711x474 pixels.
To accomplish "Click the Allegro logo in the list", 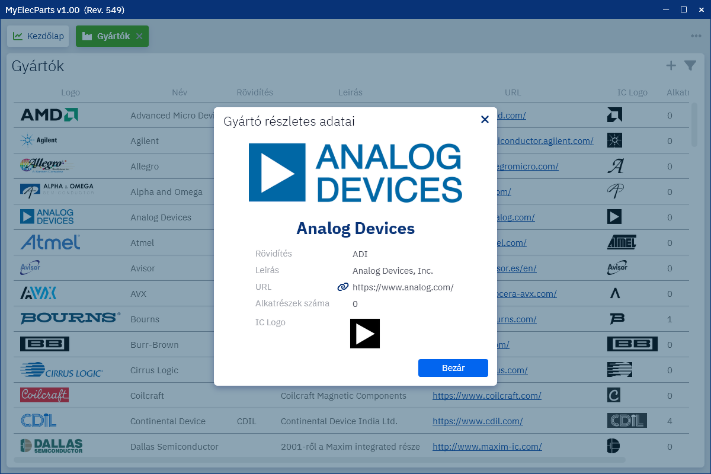I will 44,166.
